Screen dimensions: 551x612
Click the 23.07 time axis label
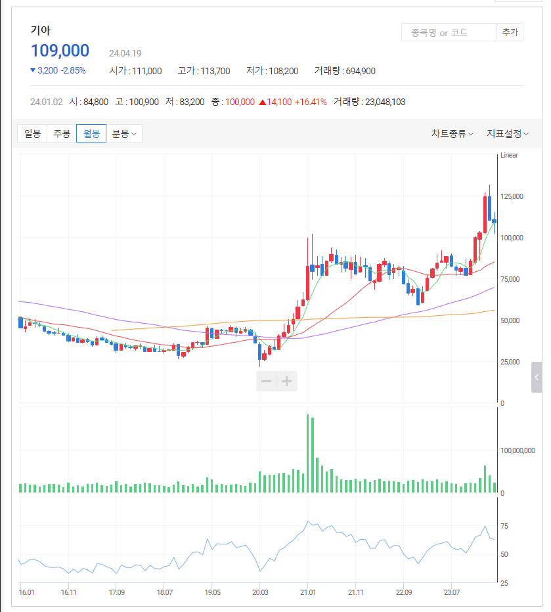point(452,592)
